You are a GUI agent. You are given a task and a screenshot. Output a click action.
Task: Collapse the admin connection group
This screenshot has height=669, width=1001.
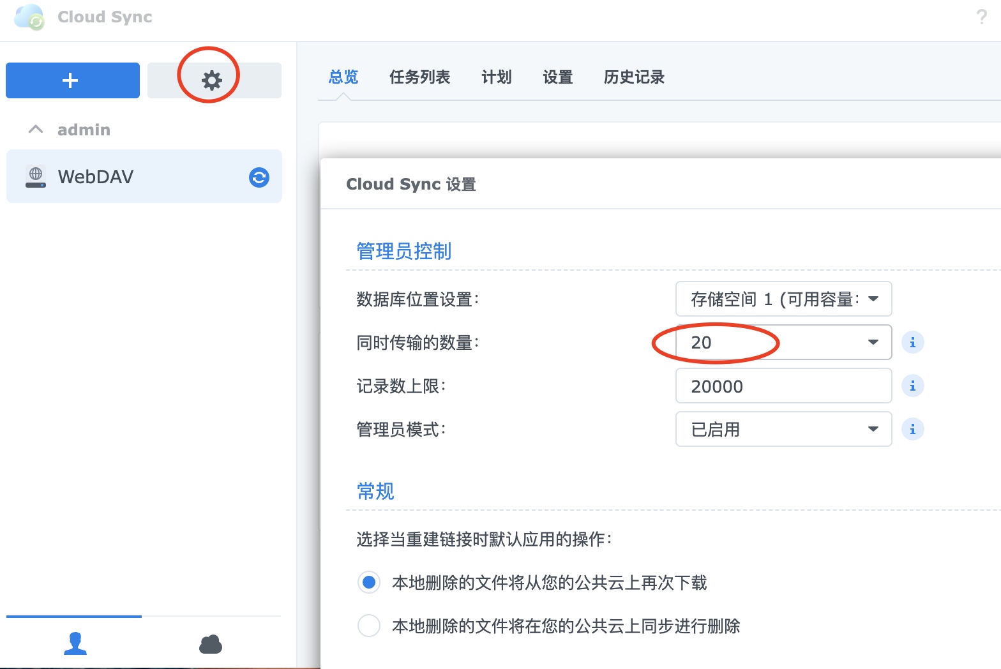click(x=36, y=130)
